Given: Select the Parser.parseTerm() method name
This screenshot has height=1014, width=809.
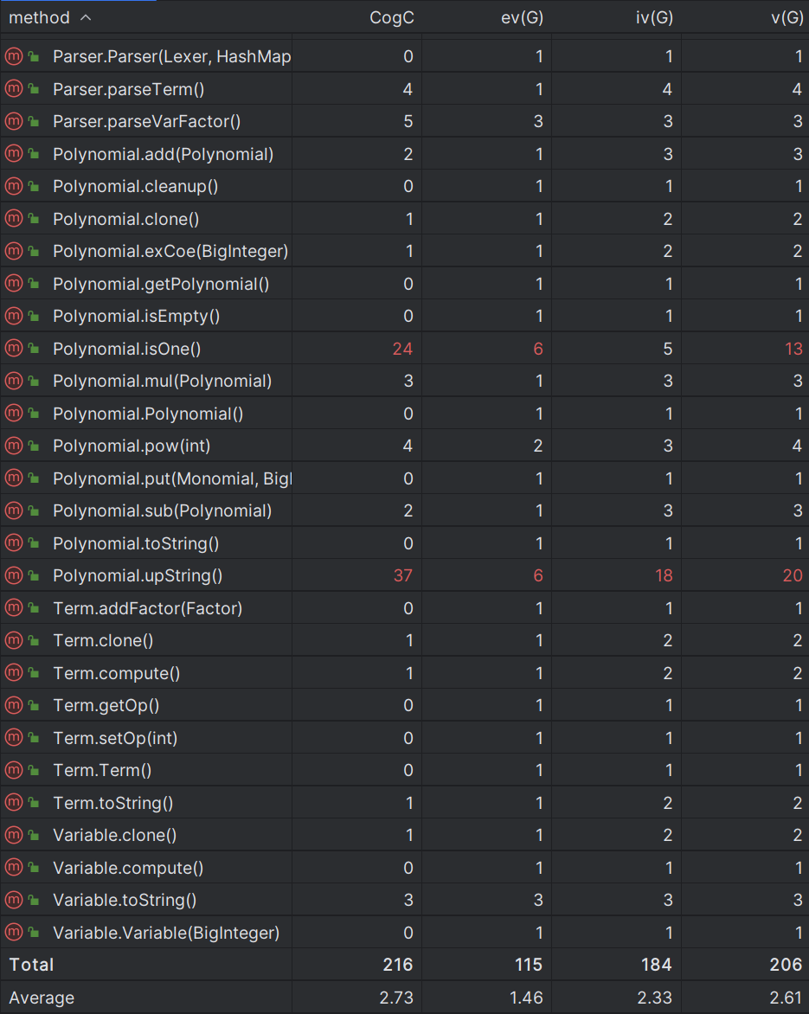Looking at the screenshot, I should pyautogui.click(x=129, y=89).
